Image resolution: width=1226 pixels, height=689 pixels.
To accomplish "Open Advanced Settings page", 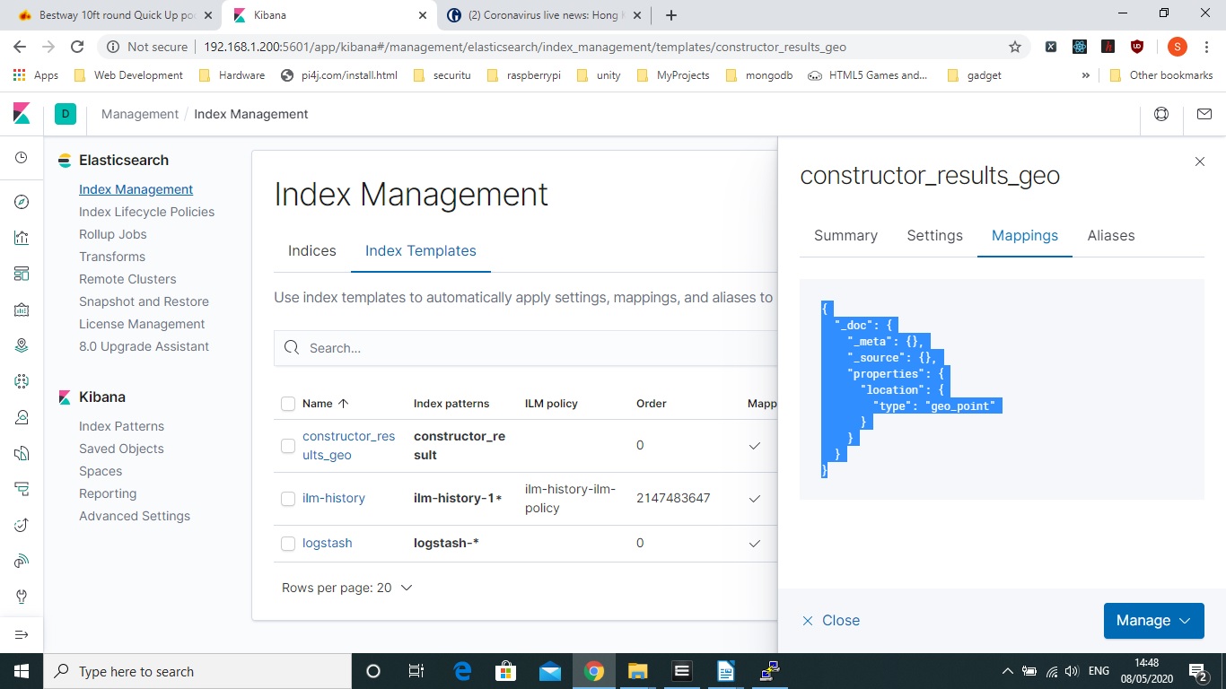I will [x=135, y=516].
